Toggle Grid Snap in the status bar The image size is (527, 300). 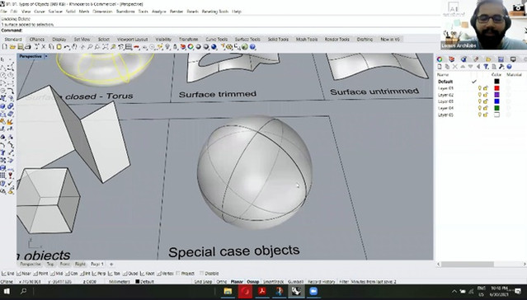203,282
